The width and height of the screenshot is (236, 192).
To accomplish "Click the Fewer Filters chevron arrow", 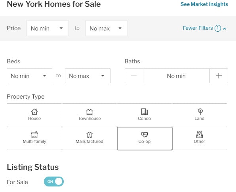I will (x=225, y=29).
